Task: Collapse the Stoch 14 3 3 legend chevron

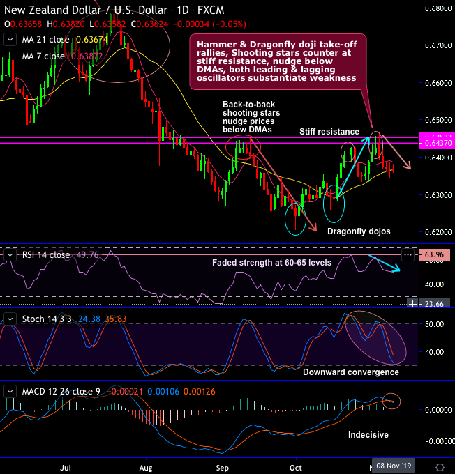Action: coord(10,319)
